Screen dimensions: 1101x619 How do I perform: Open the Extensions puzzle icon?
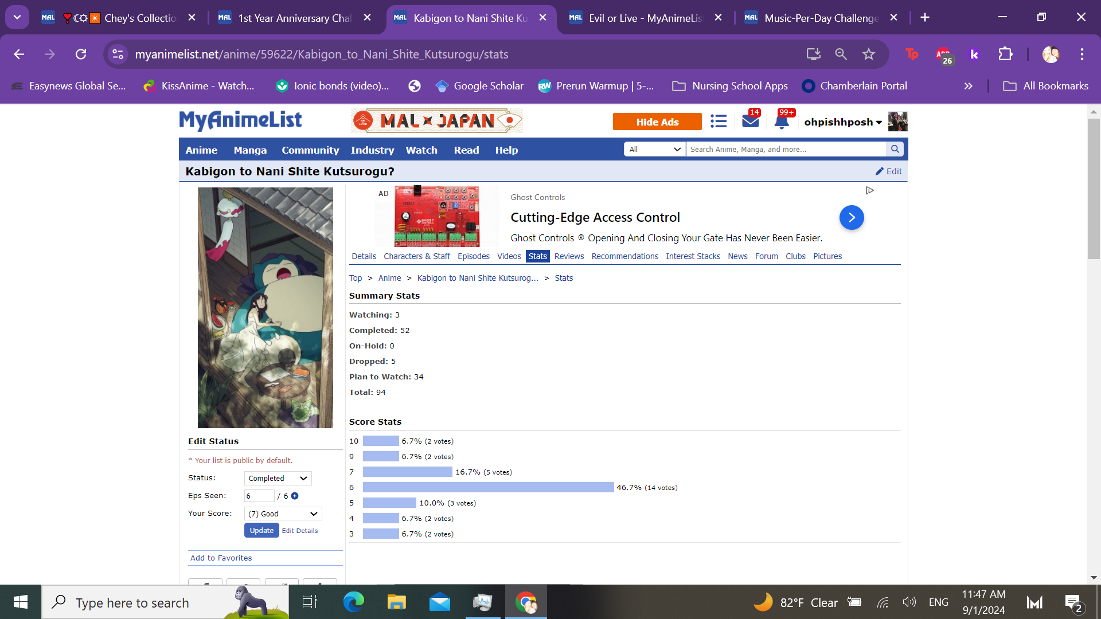pyautogui.click(x=1005, y=54)
